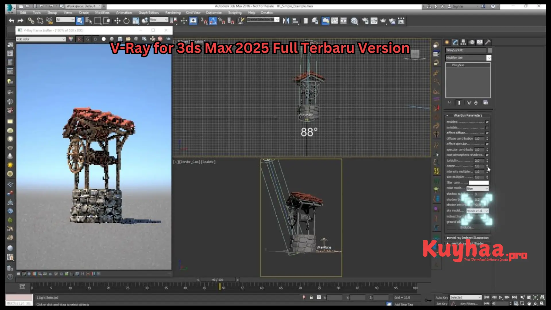551x310 pixels.
Task: Show the green channel in the frame buffer
Action: click(88, 39)
